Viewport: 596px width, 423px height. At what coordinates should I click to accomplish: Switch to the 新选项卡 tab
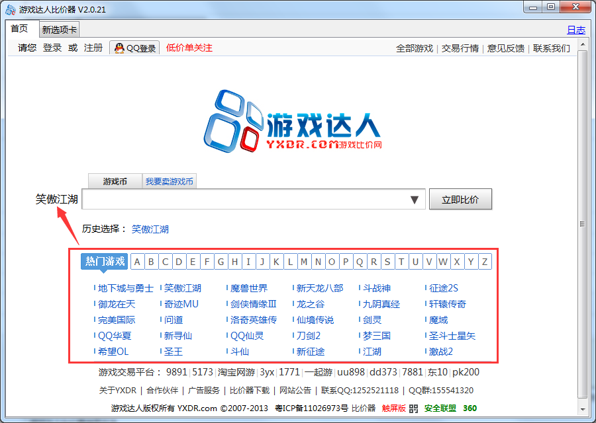[x=60, y=30]
